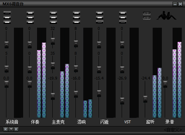Screen dimensions: 185x135
Task: Toggle the first button above 闪避 channel
Action: click(100, 13)
